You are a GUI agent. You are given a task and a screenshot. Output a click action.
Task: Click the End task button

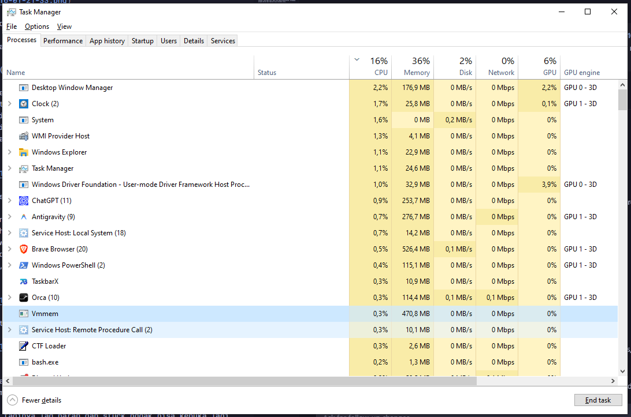pyautogui.click(x=598, y=400)
